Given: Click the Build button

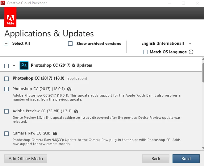Looking at the screenshot, I should 186,159.
